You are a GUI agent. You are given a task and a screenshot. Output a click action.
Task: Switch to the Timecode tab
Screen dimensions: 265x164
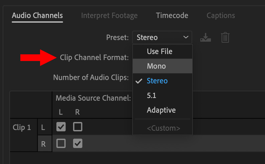click(172, 16)
